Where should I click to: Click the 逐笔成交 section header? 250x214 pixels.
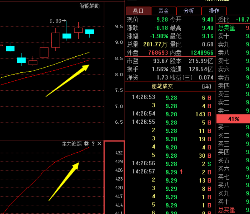tap(162, 86)
